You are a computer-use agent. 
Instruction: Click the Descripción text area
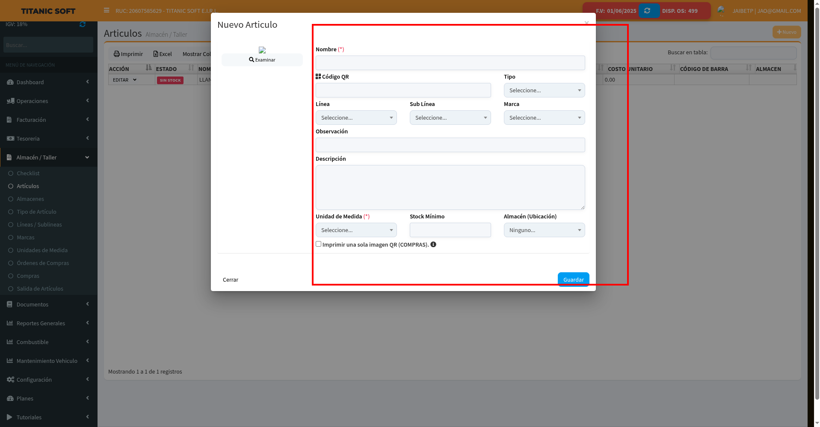coord(450,187)
